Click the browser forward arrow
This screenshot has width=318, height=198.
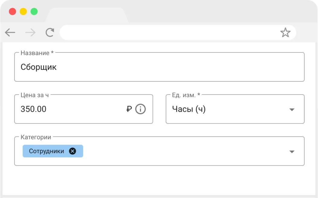tap(31, 32)
